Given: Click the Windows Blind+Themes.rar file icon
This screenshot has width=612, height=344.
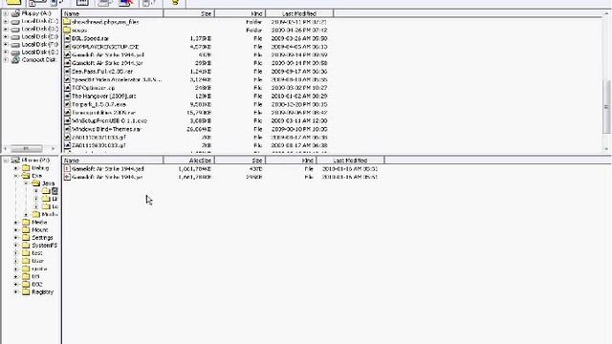Looking at the screenshot, I should tap(67, 129).
